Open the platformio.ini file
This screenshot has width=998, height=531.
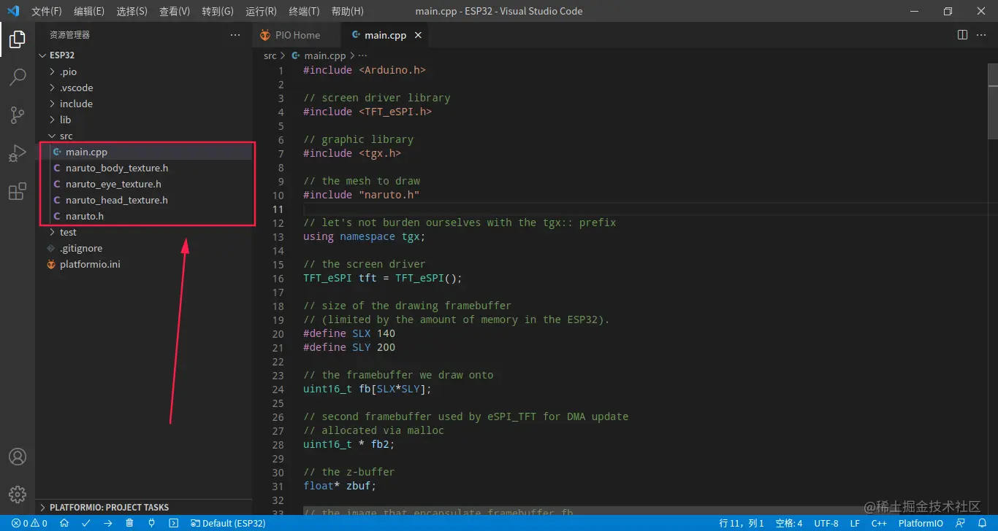click(145, 264)
